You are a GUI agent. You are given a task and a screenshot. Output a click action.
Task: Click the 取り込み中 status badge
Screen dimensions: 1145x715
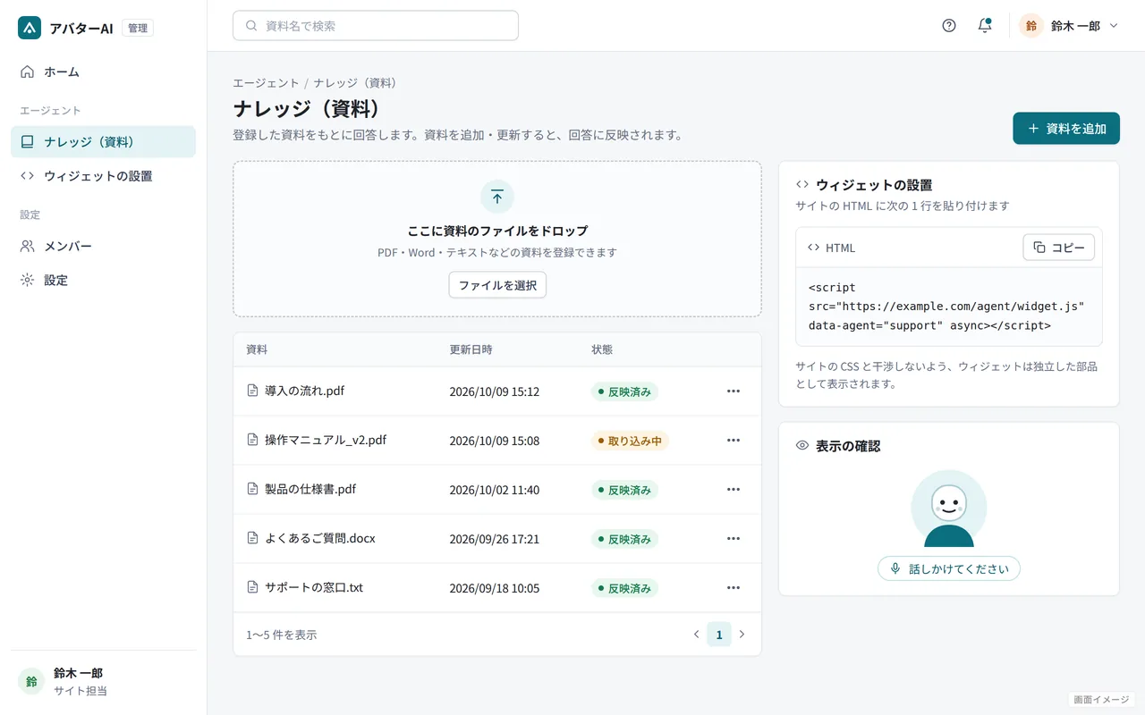click(x=630, y=441)
